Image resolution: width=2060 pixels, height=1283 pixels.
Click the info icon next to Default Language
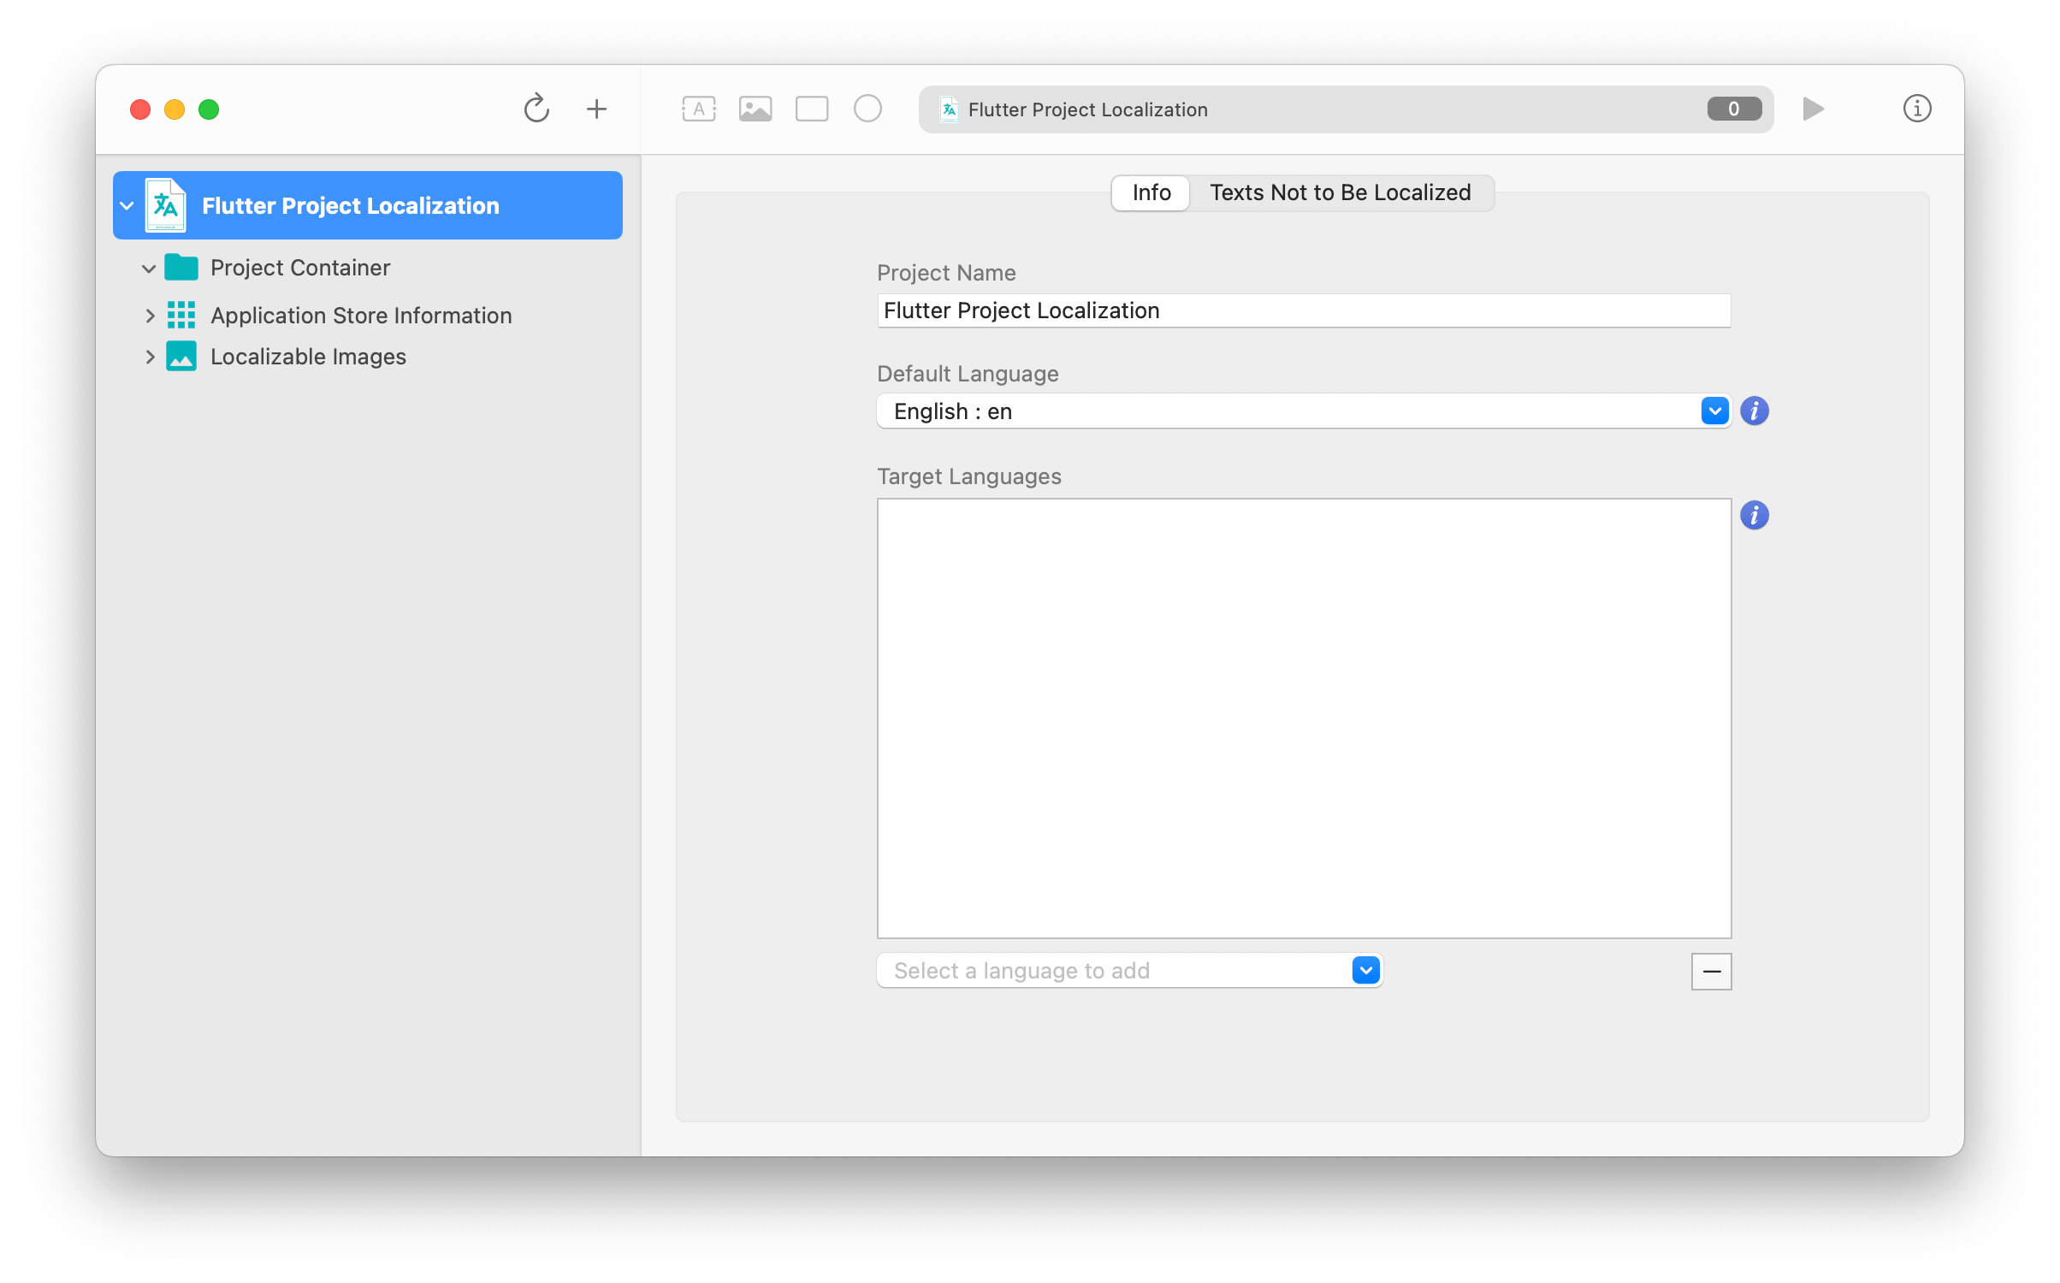pos(1755,411)
